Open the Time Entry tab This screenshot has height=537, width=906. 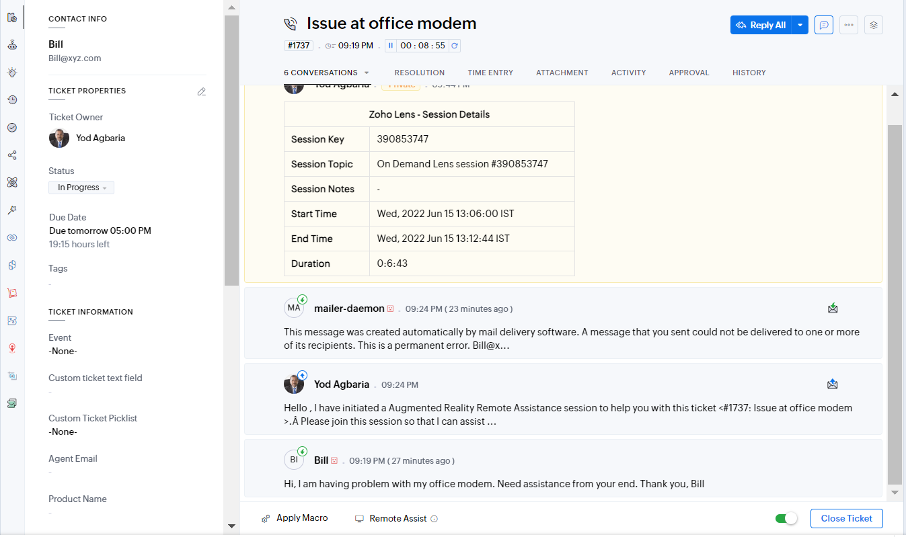(490, 73)
